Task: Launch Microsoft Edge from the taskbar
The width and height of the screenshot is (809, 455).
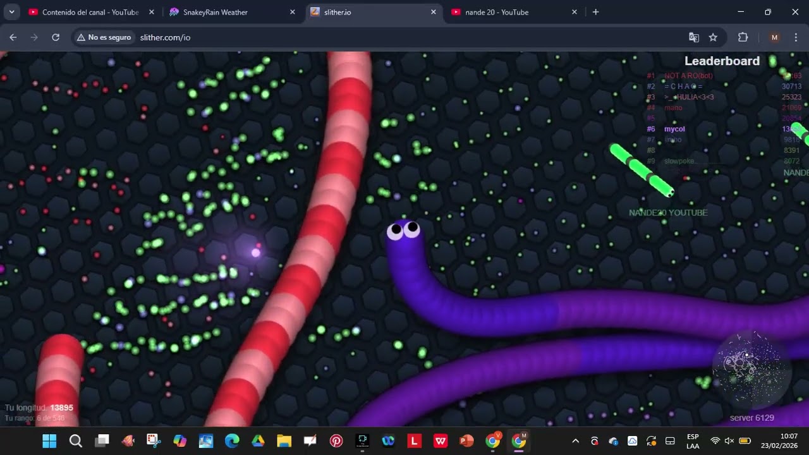Action: [232, 441]
